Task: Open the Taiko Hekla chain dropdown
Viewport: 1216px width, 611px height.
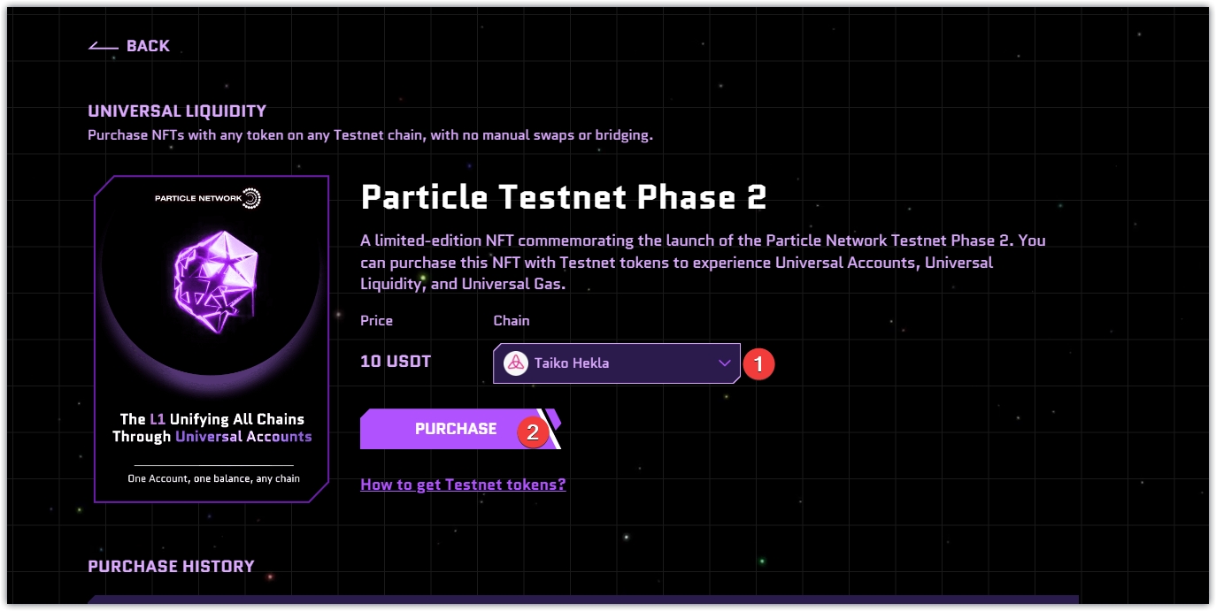Action: (x=611, y=363)
